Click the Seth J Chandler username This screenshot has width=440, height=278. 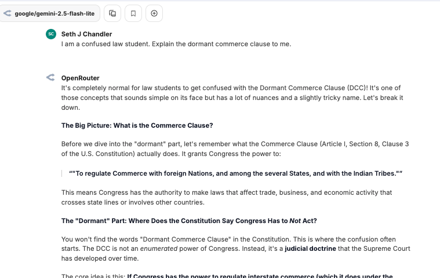pyautogui.click(x=86, y=34)
